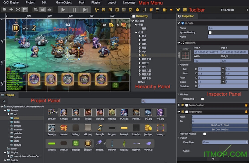Collapse the Transform section

point(179,43)
